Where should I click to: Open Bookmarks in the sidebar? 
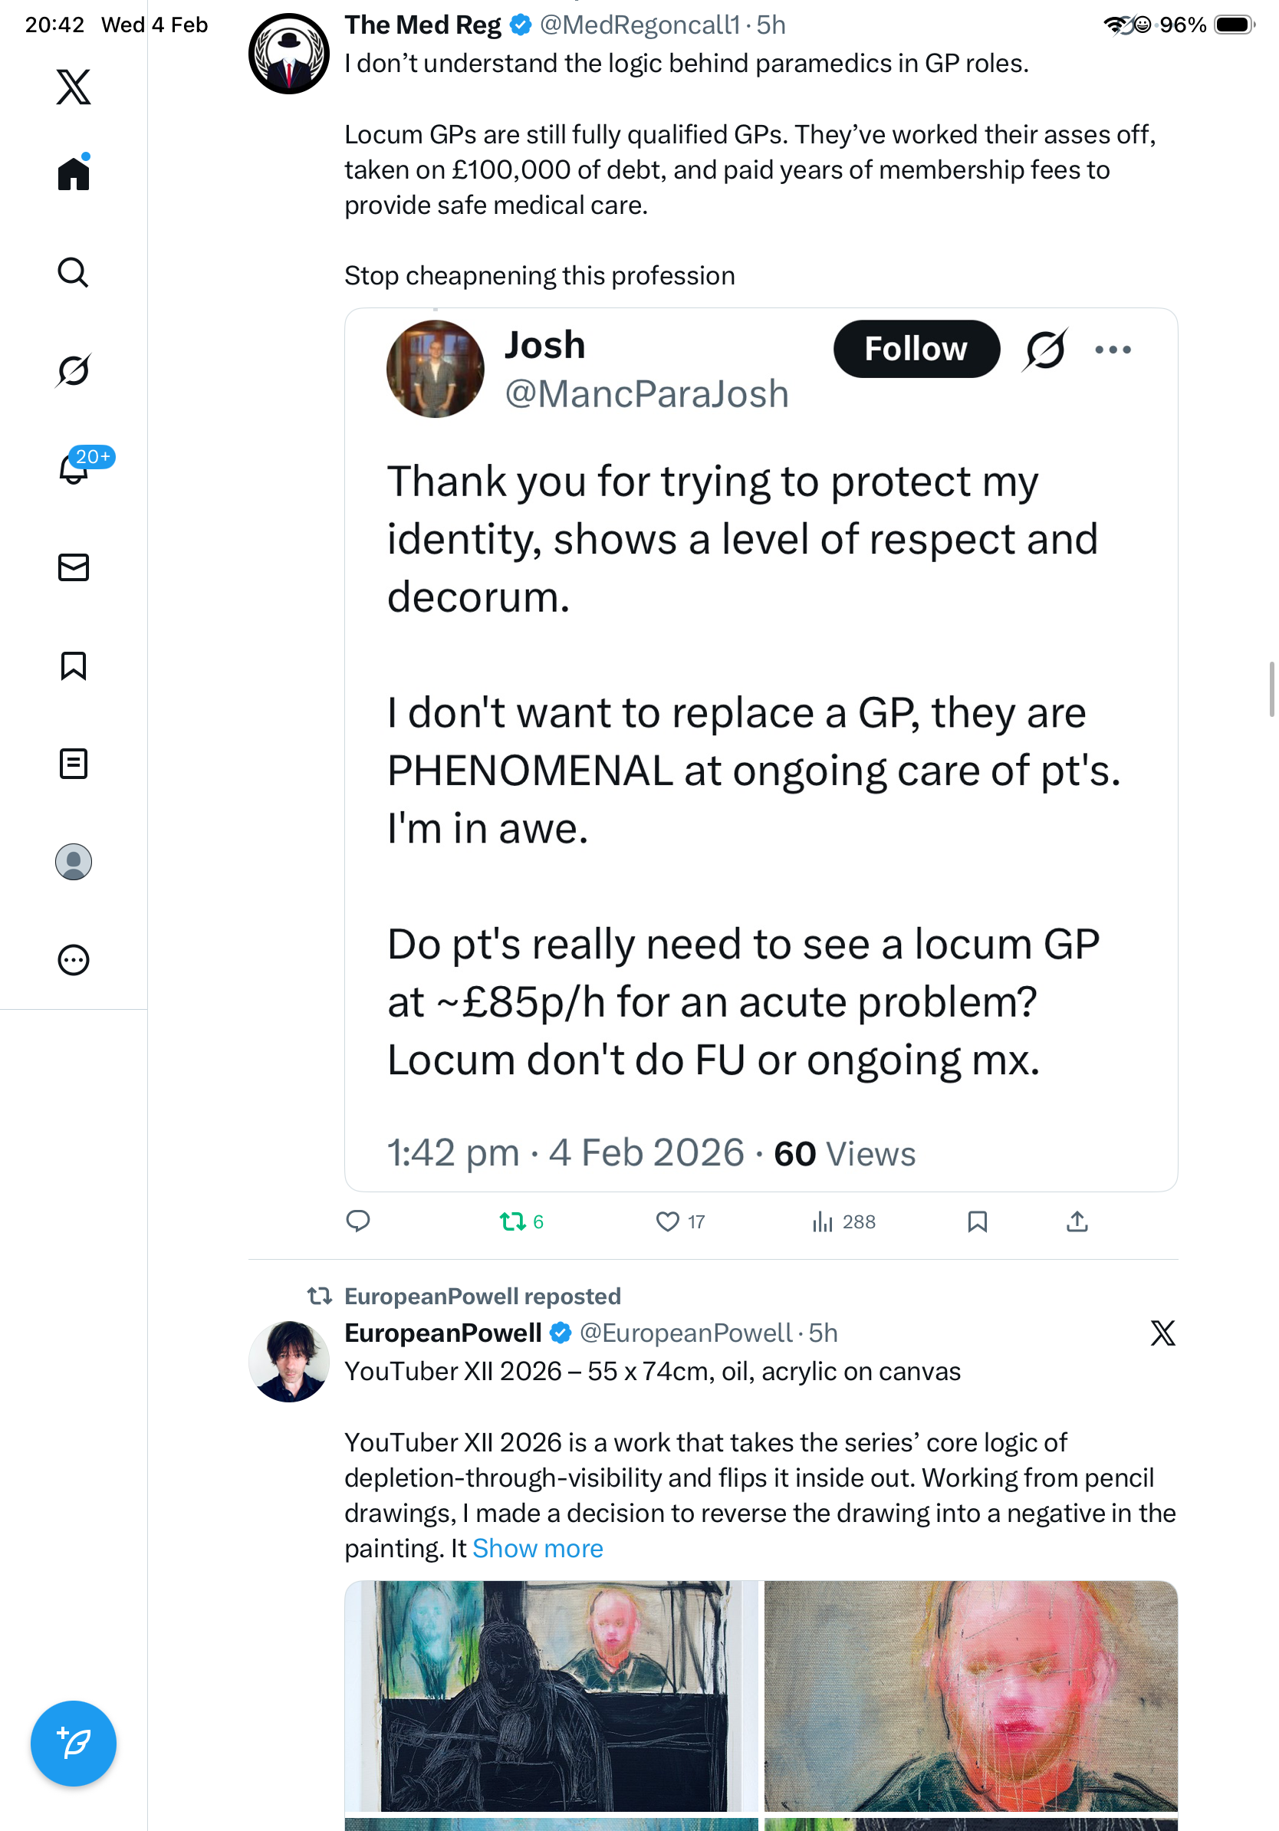click(x=74, y=666)
